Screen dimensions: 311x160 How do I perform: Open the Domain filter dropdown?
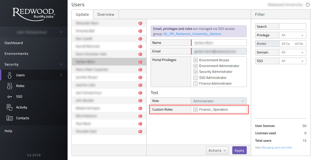coord(293,53)
